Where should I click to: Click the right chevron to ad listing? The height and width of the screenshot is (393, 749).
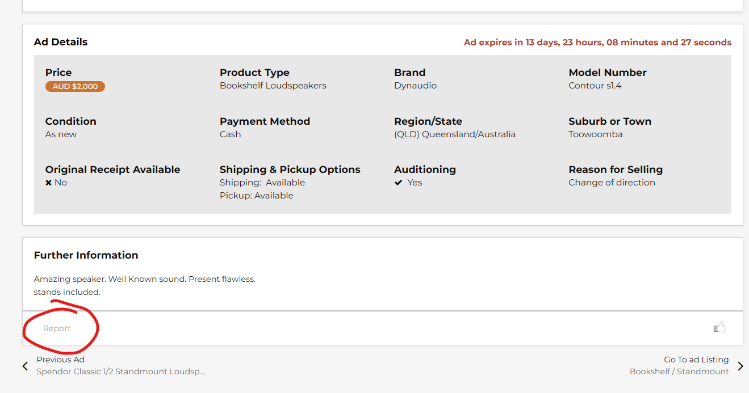(740, 366)
